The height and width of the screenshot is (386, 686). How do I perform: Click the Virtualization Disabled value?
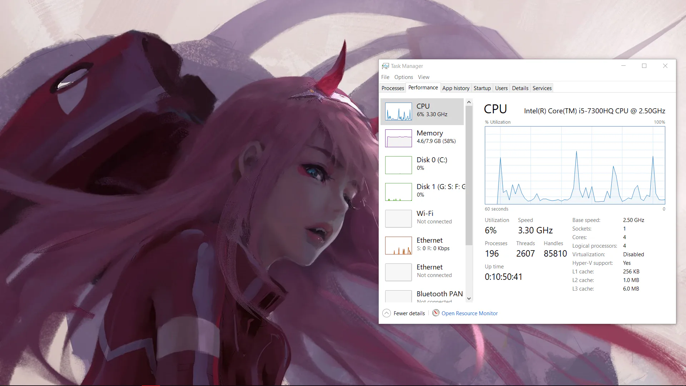coord(633,254)
